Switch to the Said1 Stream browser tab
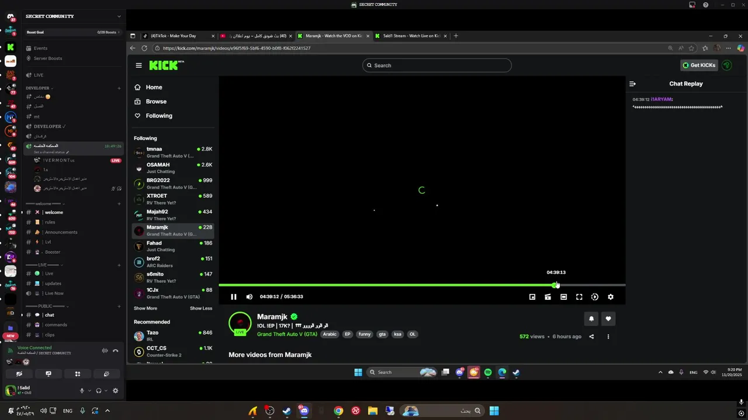748x420 pixels. [x=411, y=36]
